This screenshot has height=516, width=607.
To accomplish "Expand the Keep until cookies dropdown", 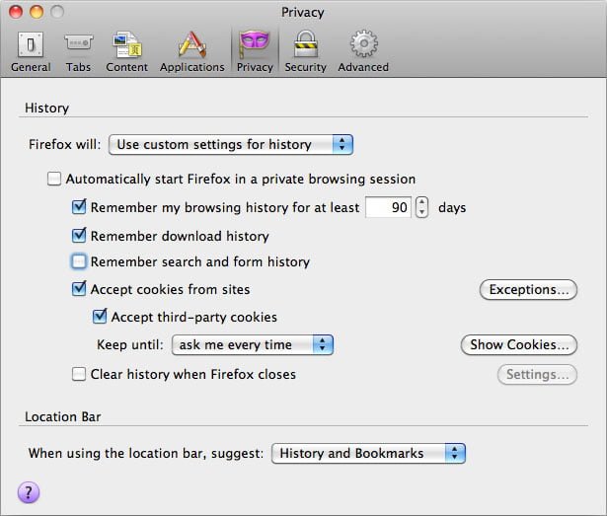I will pyautogui.click(x=253, y=345).
